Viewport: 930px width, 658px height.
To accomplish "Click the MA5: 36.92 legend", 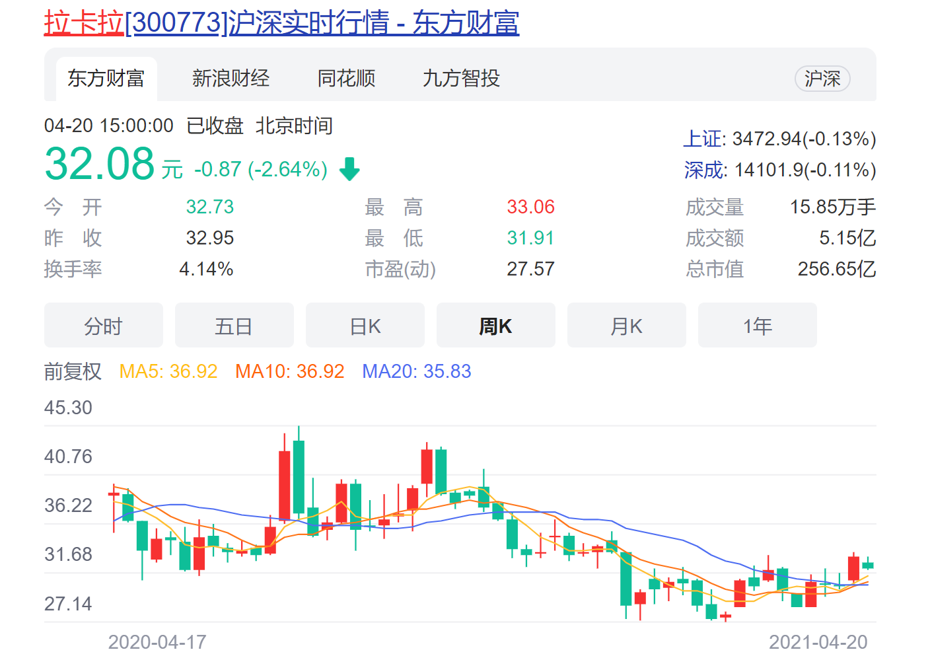I will pyautogui.click(x=168, y=371).
